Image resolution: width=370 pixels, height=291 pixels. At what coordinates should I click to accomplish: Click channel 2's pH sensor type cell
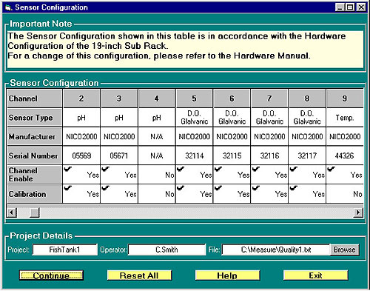81,118
